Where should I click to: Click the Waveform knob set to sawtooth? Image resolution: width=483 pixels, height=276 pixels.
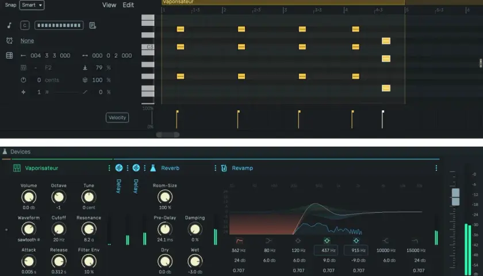coord(29,229)
